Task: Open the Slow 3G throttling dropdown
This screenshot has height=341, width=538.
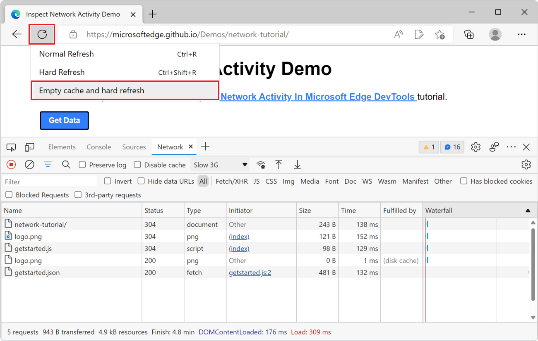Action: (220, 165)
